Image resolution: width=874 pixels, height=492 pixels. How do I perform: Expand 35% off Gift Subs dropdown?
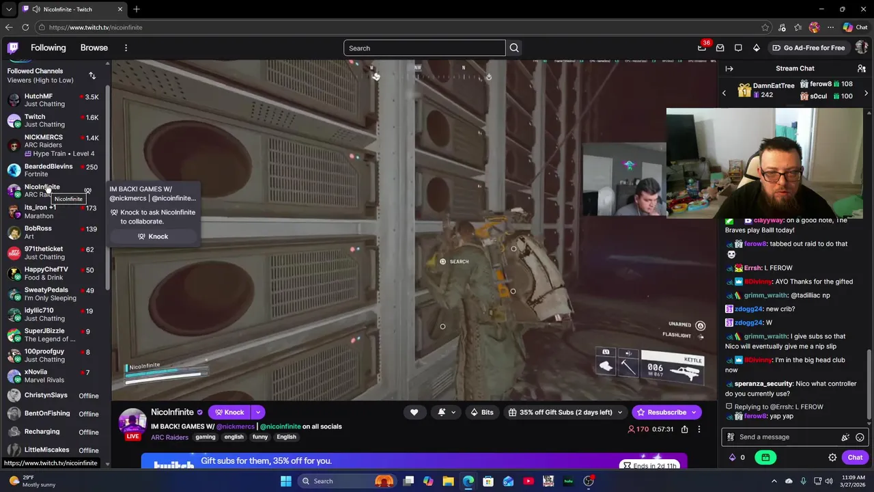pyautogui.click(x=620, y=412)
